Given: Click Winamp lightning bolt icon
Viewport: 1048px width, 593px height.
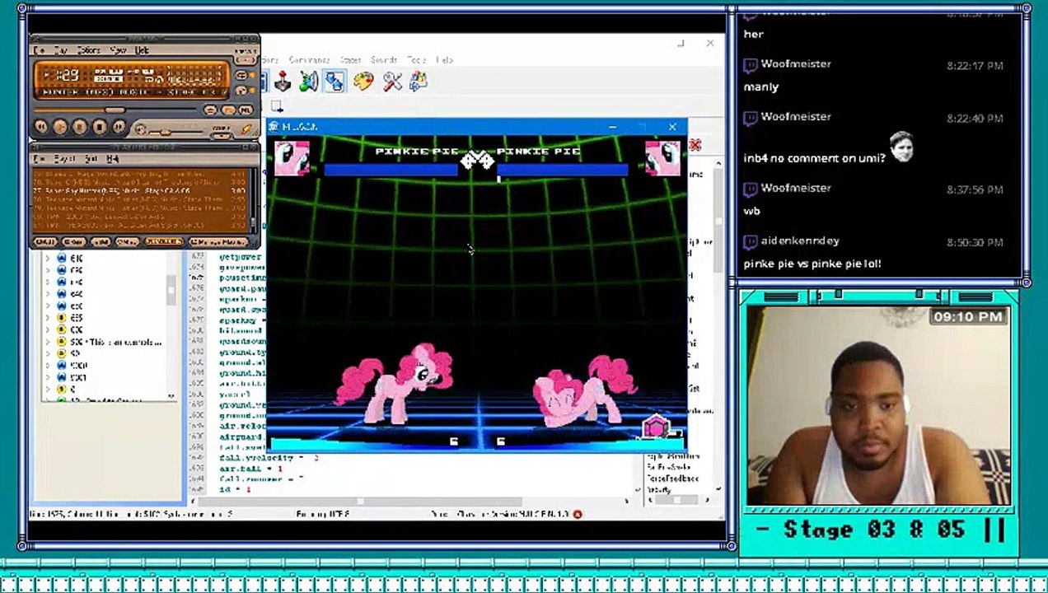Looking at the screenshot, I should (246, 129).
